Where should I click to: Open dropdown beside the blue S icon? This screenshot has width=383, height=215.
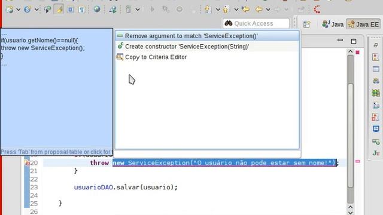(x=37, y=10)
